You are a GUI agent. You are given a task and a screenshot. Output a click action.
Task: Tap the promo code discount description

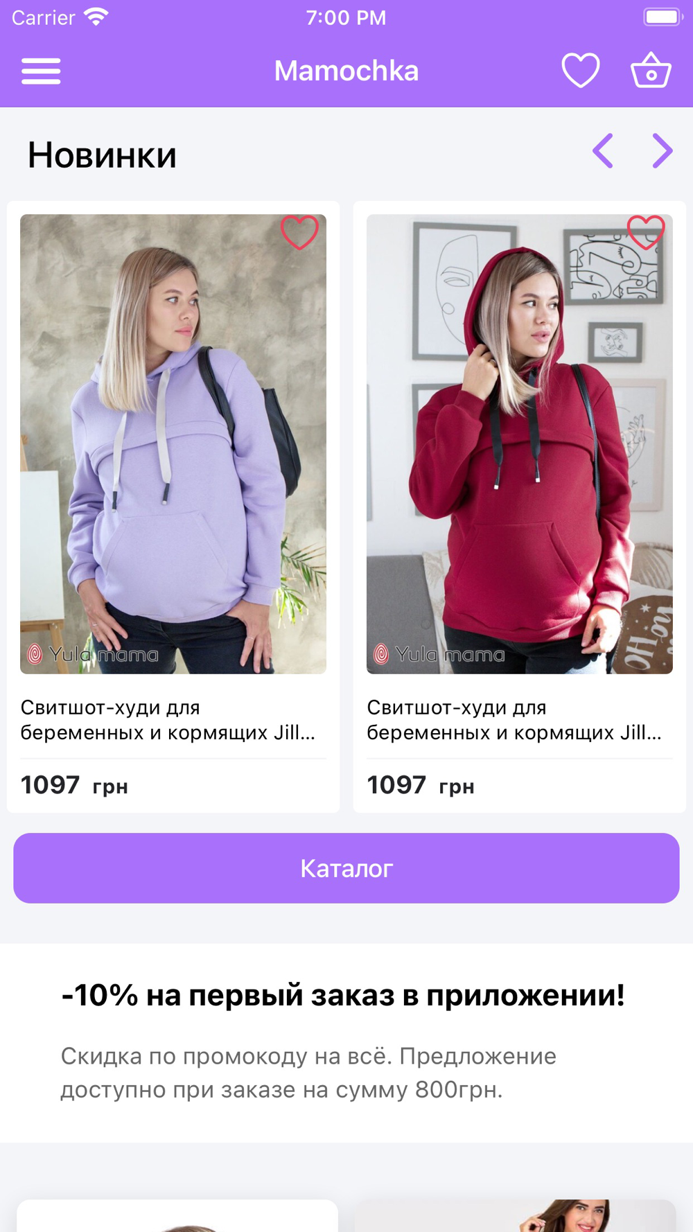308,1073
